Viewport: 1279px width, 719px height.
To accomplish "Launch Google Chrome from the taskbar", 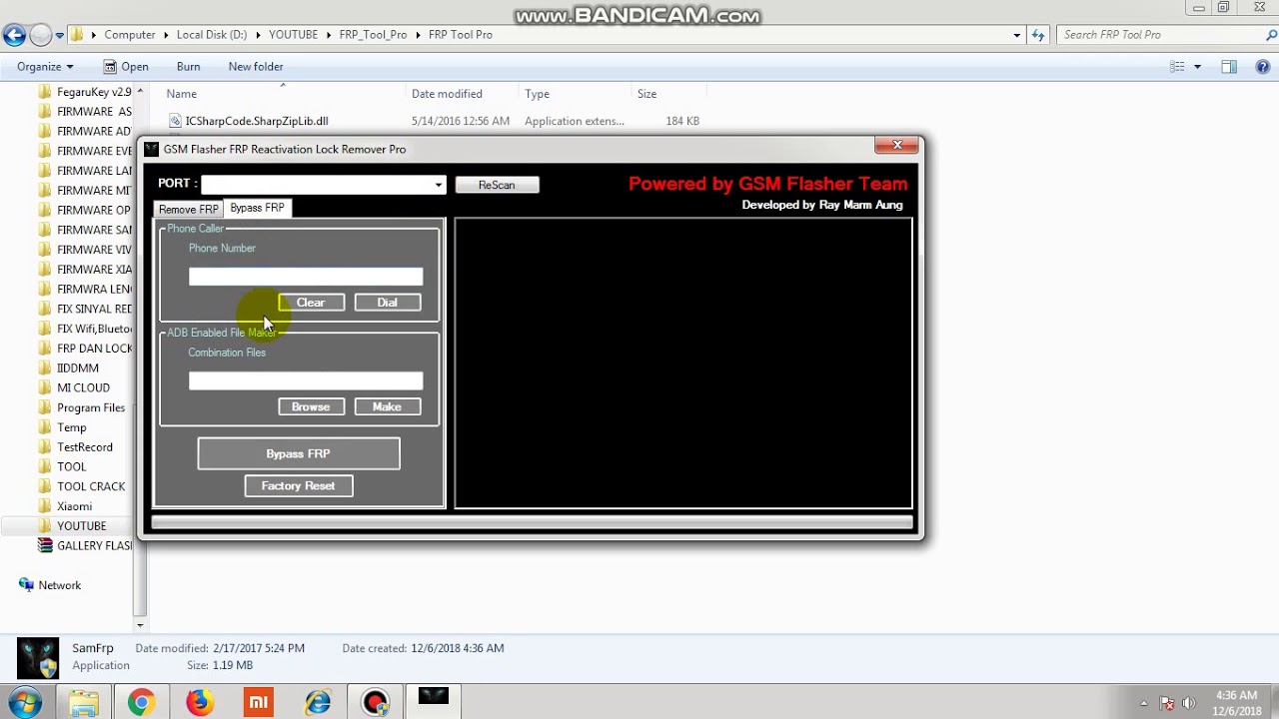I will coord(141,703).
